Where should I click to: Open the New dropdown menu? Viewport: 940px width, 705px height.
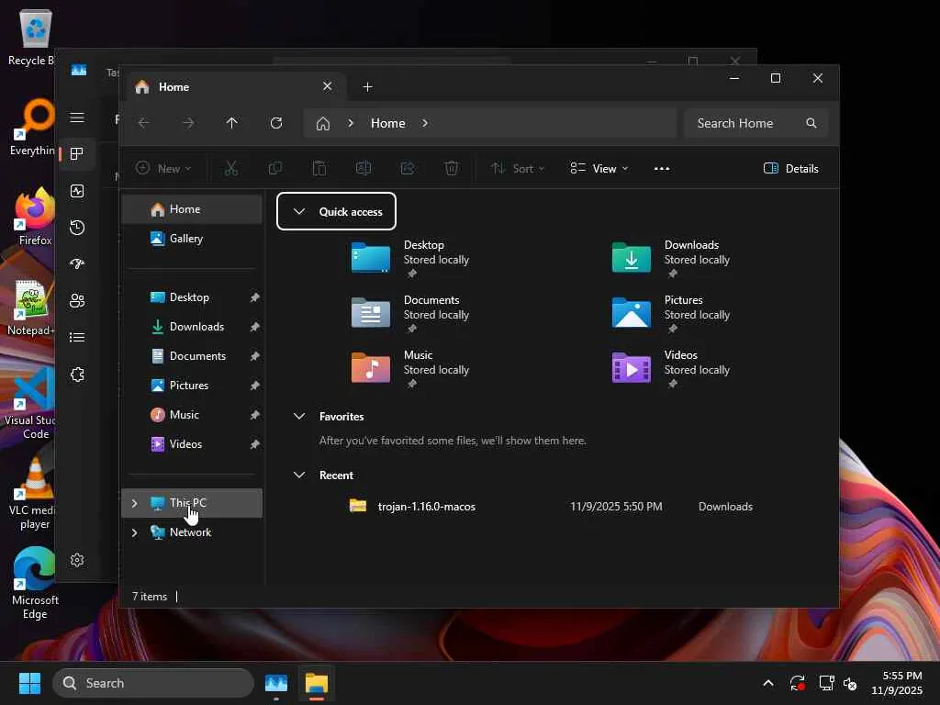pos(163,169)
